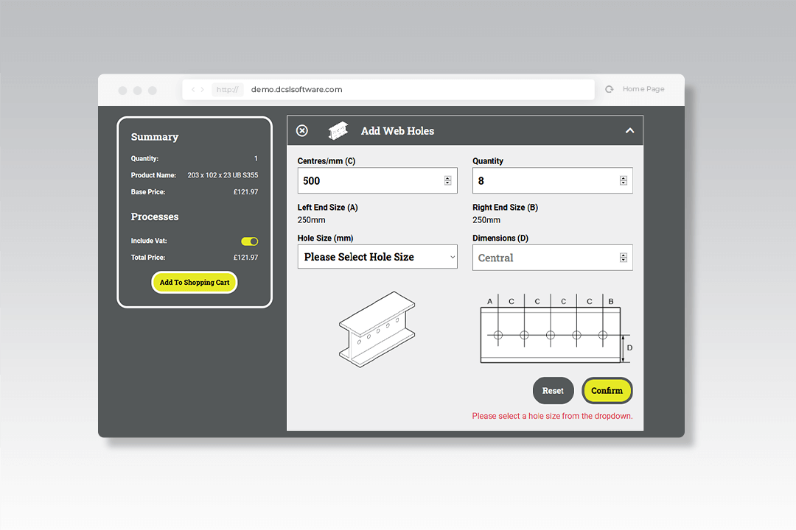The image size is (796, 530).
Task: Click Add To Shopping Cart button
Action: pyautogui.click(x=195, y=283)
